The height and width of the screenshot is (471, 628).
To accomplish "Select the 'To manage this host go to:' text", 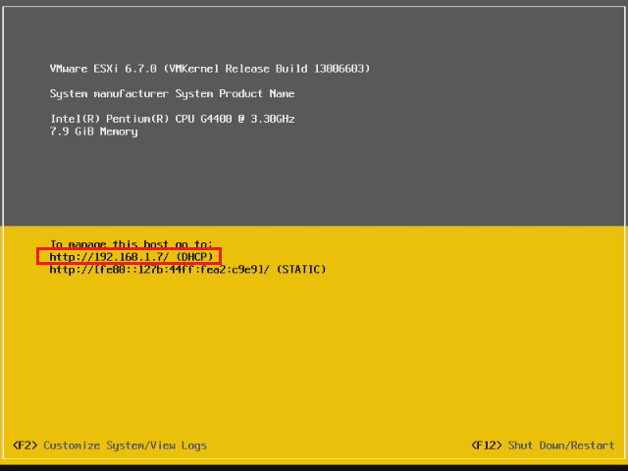I will coord(131,243).
